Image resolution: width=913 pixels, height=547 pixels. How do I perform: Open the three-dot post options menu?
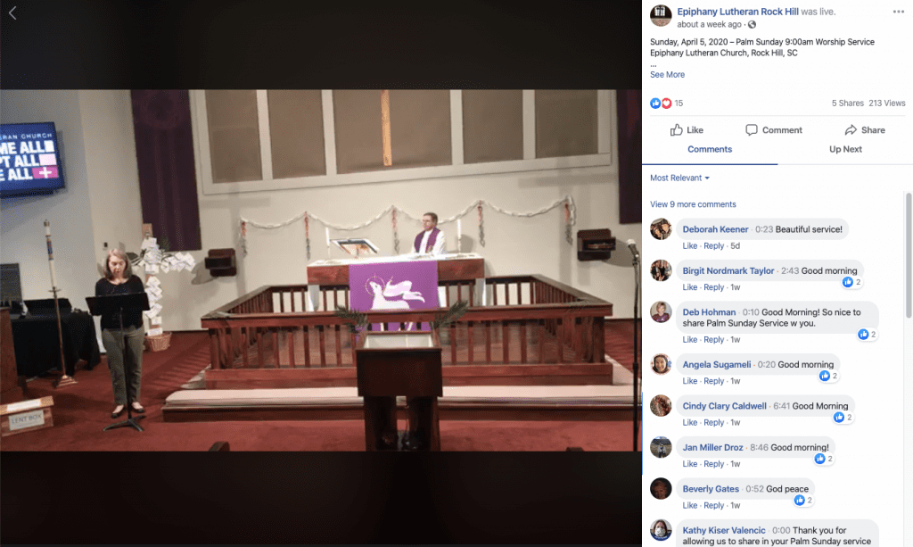pyautogui.click(x=899, y=12)
